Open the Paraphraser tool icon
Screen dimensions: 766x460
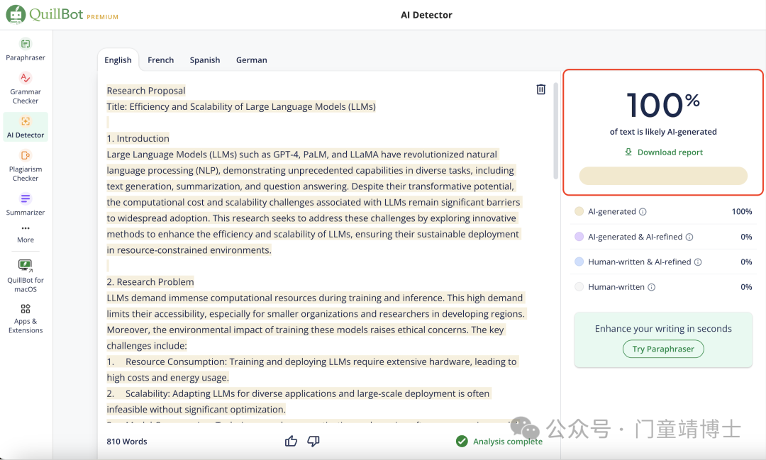[26, 44]
